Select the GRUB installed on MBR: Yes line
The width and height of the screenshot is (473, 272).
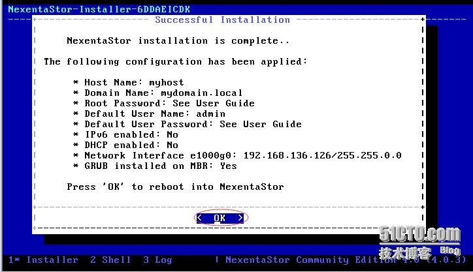coord(155,166)
